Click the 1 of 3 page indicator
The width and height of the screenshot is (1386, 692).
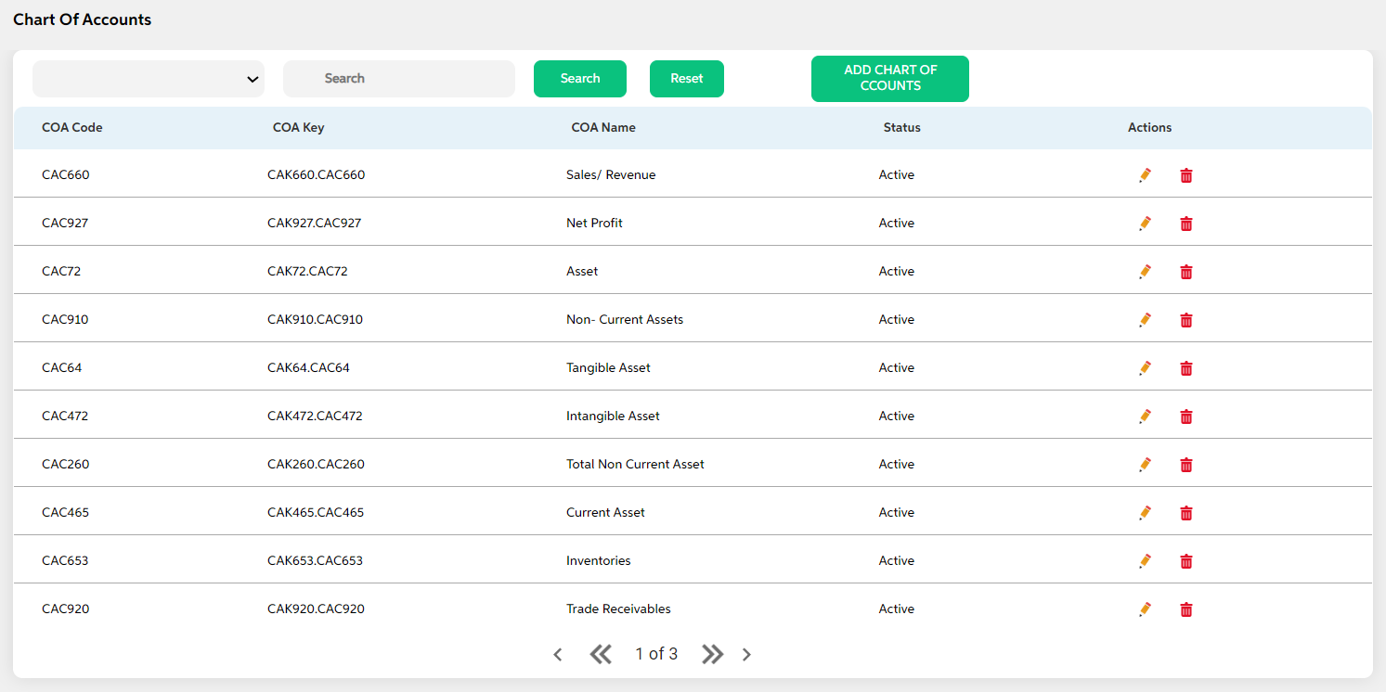[656, 654]
